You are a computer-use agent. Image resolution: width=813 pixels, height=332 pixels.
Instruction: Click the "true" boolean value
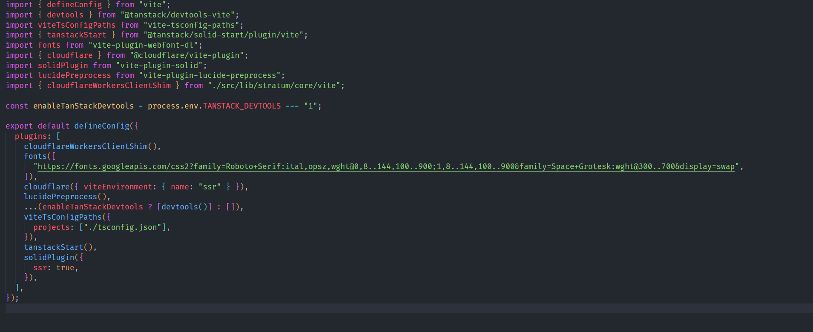pyautogui.click(x=65, y=268)
